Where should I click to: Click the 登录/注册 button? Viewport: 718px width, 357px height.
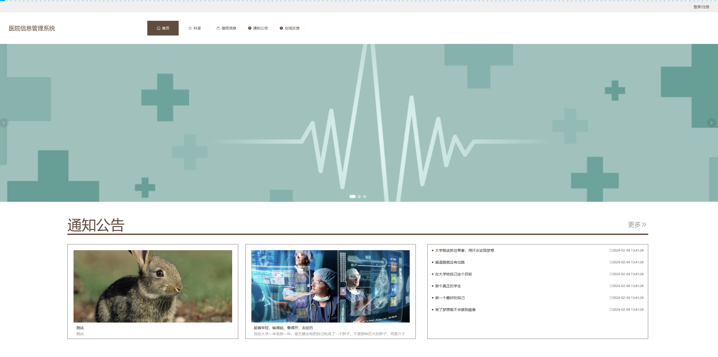(x=701, y=7)
